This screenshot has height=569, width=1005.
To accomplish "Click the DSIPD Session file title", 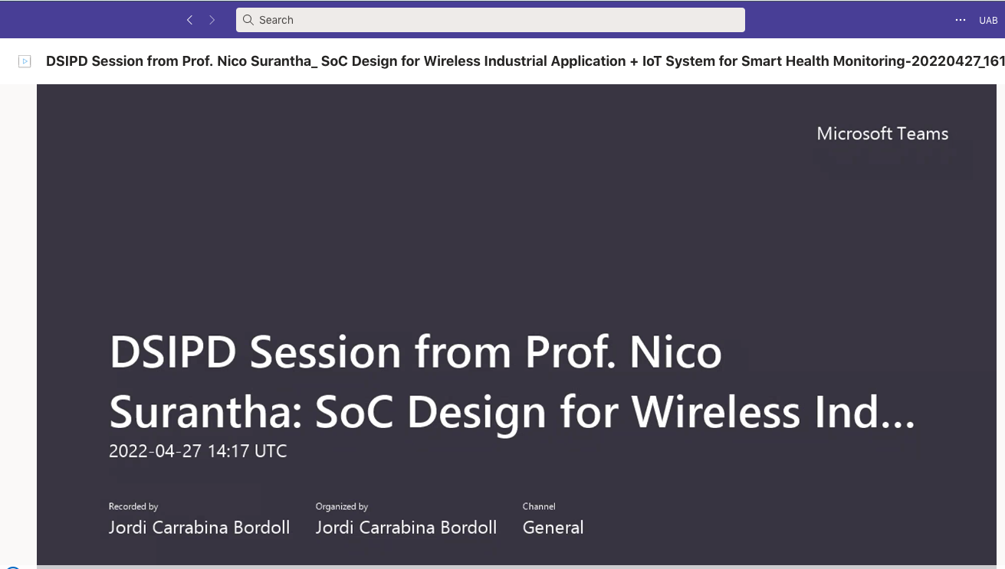I will click(x=525, y=61).
